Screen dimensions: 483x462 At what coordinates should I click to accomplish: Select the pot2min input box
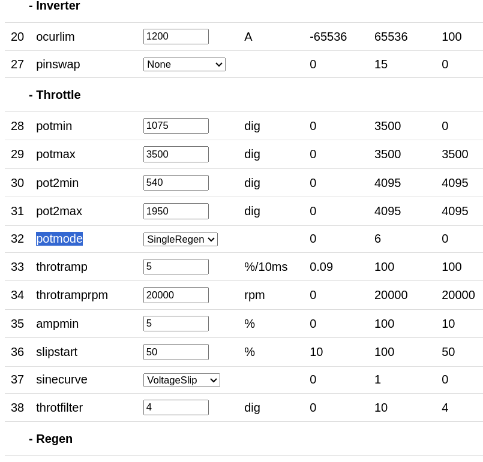(x=176, y=183)
